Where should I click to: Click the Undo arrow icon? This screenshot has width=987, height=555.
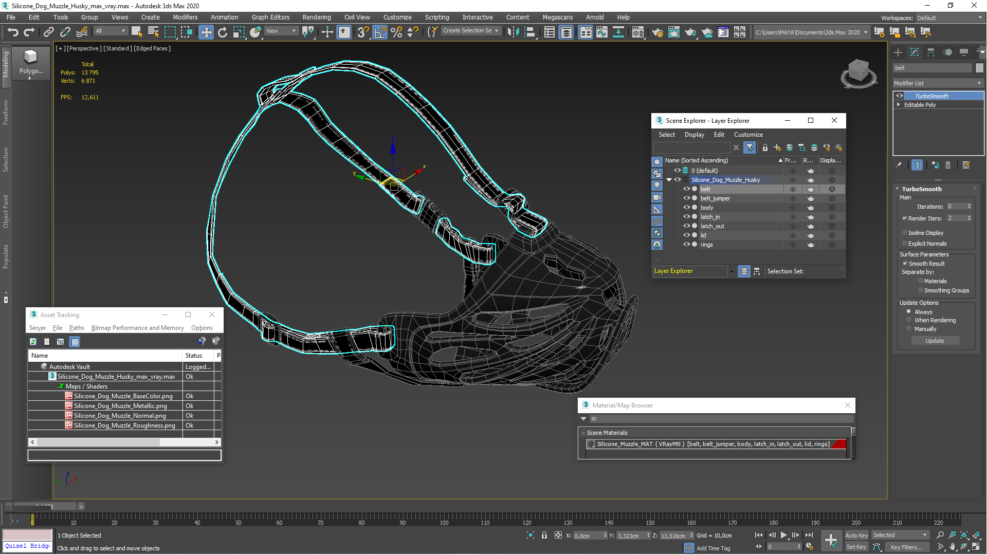coord(12,32)
